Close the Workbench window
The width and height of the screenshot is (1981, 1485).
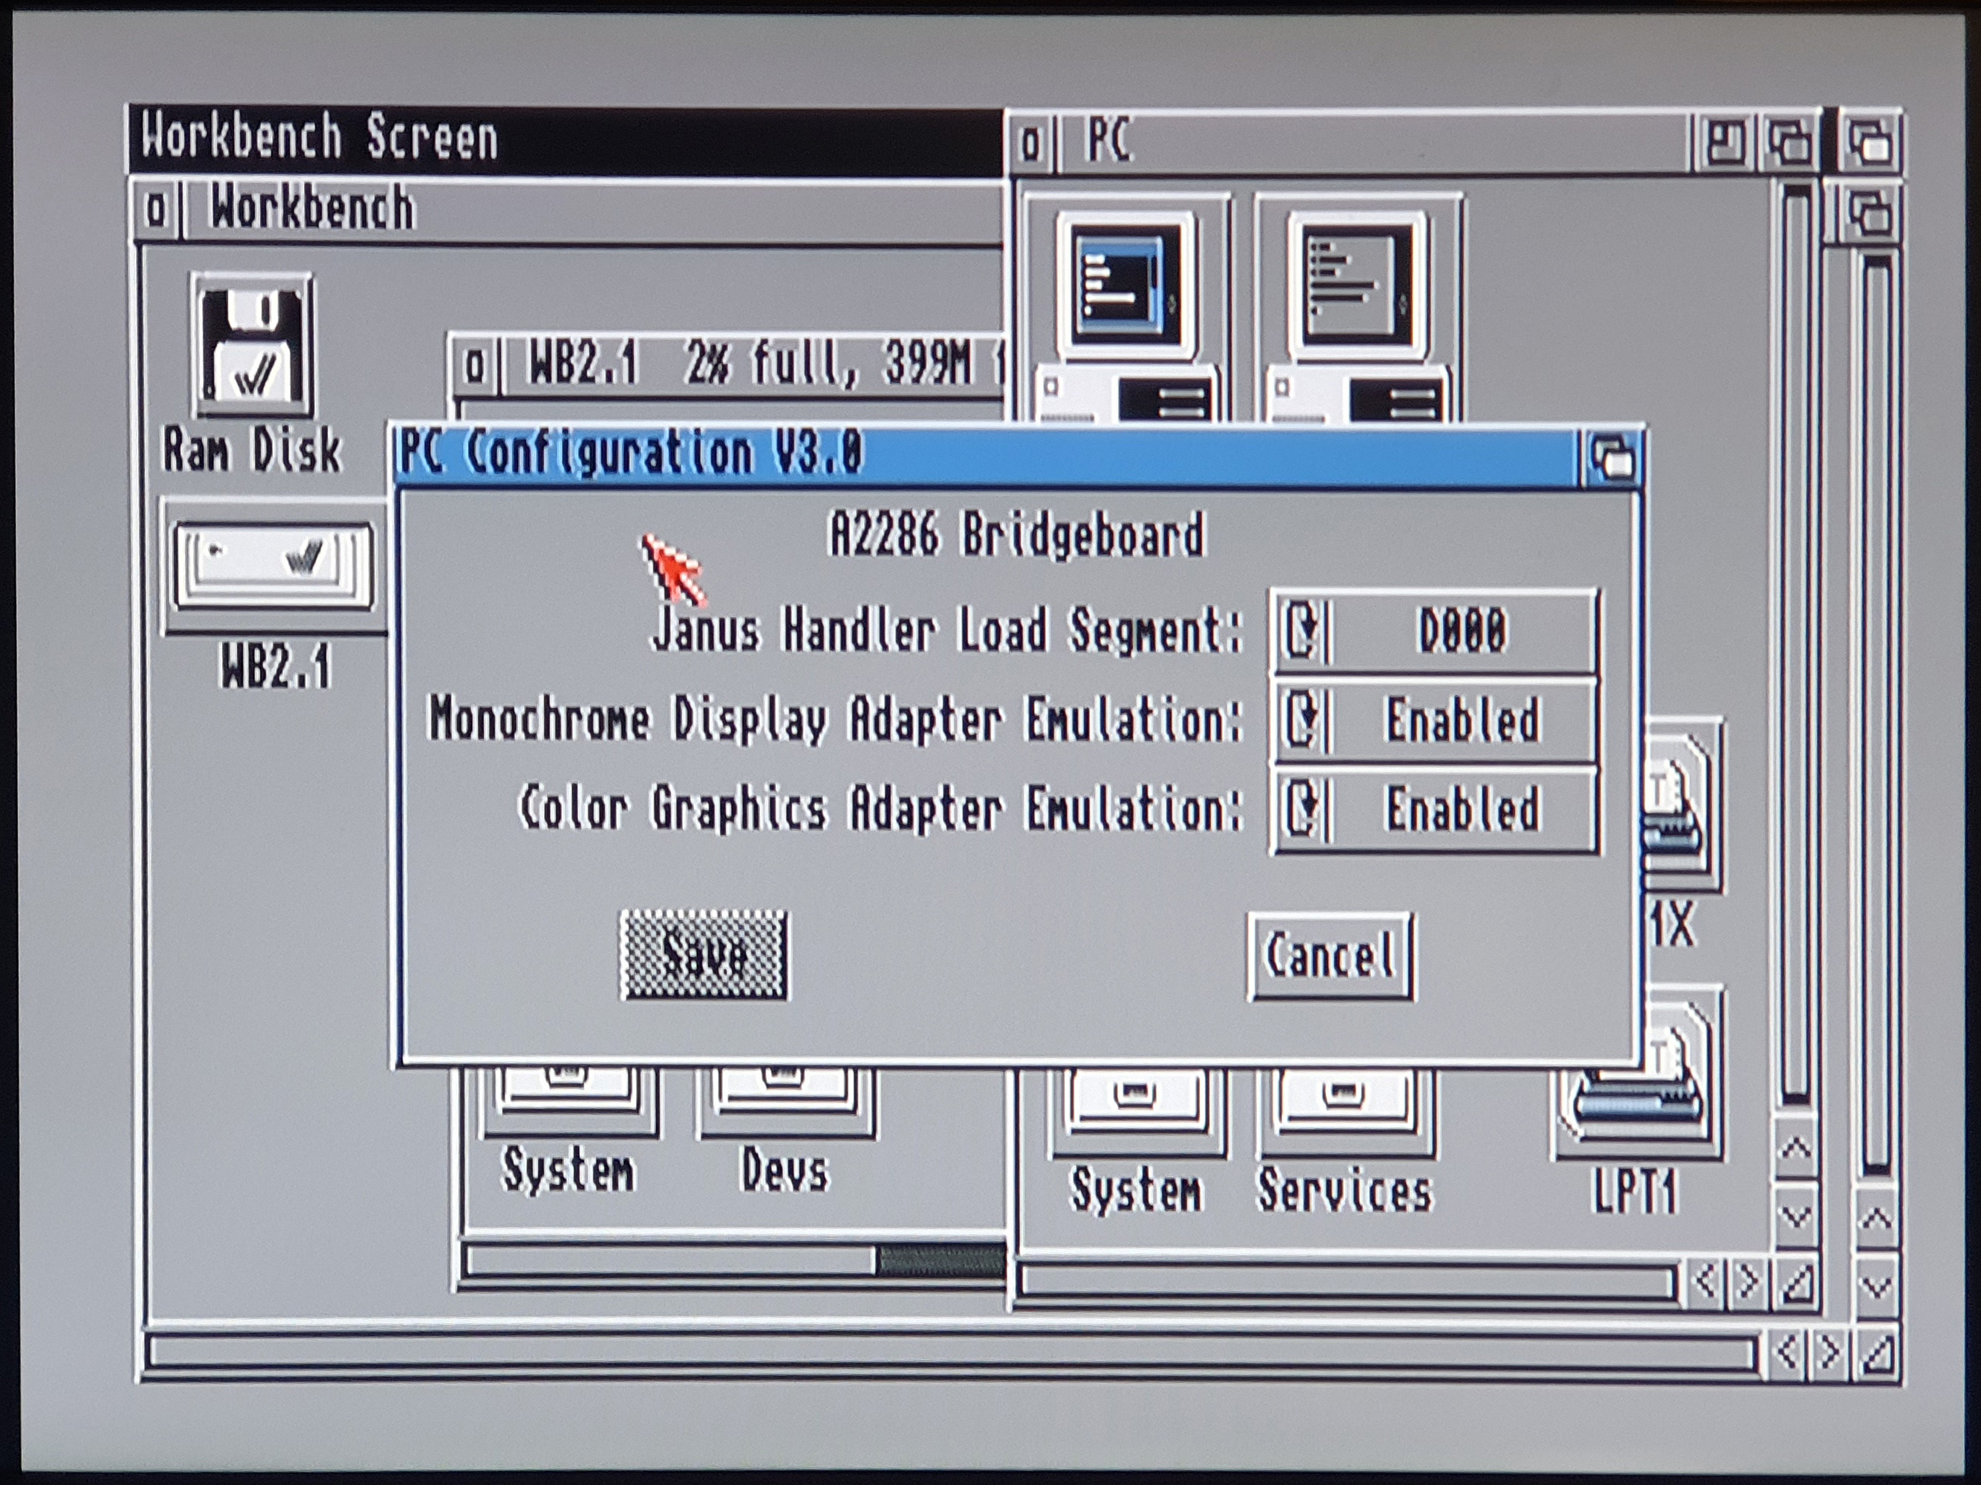tap(156, 211)
